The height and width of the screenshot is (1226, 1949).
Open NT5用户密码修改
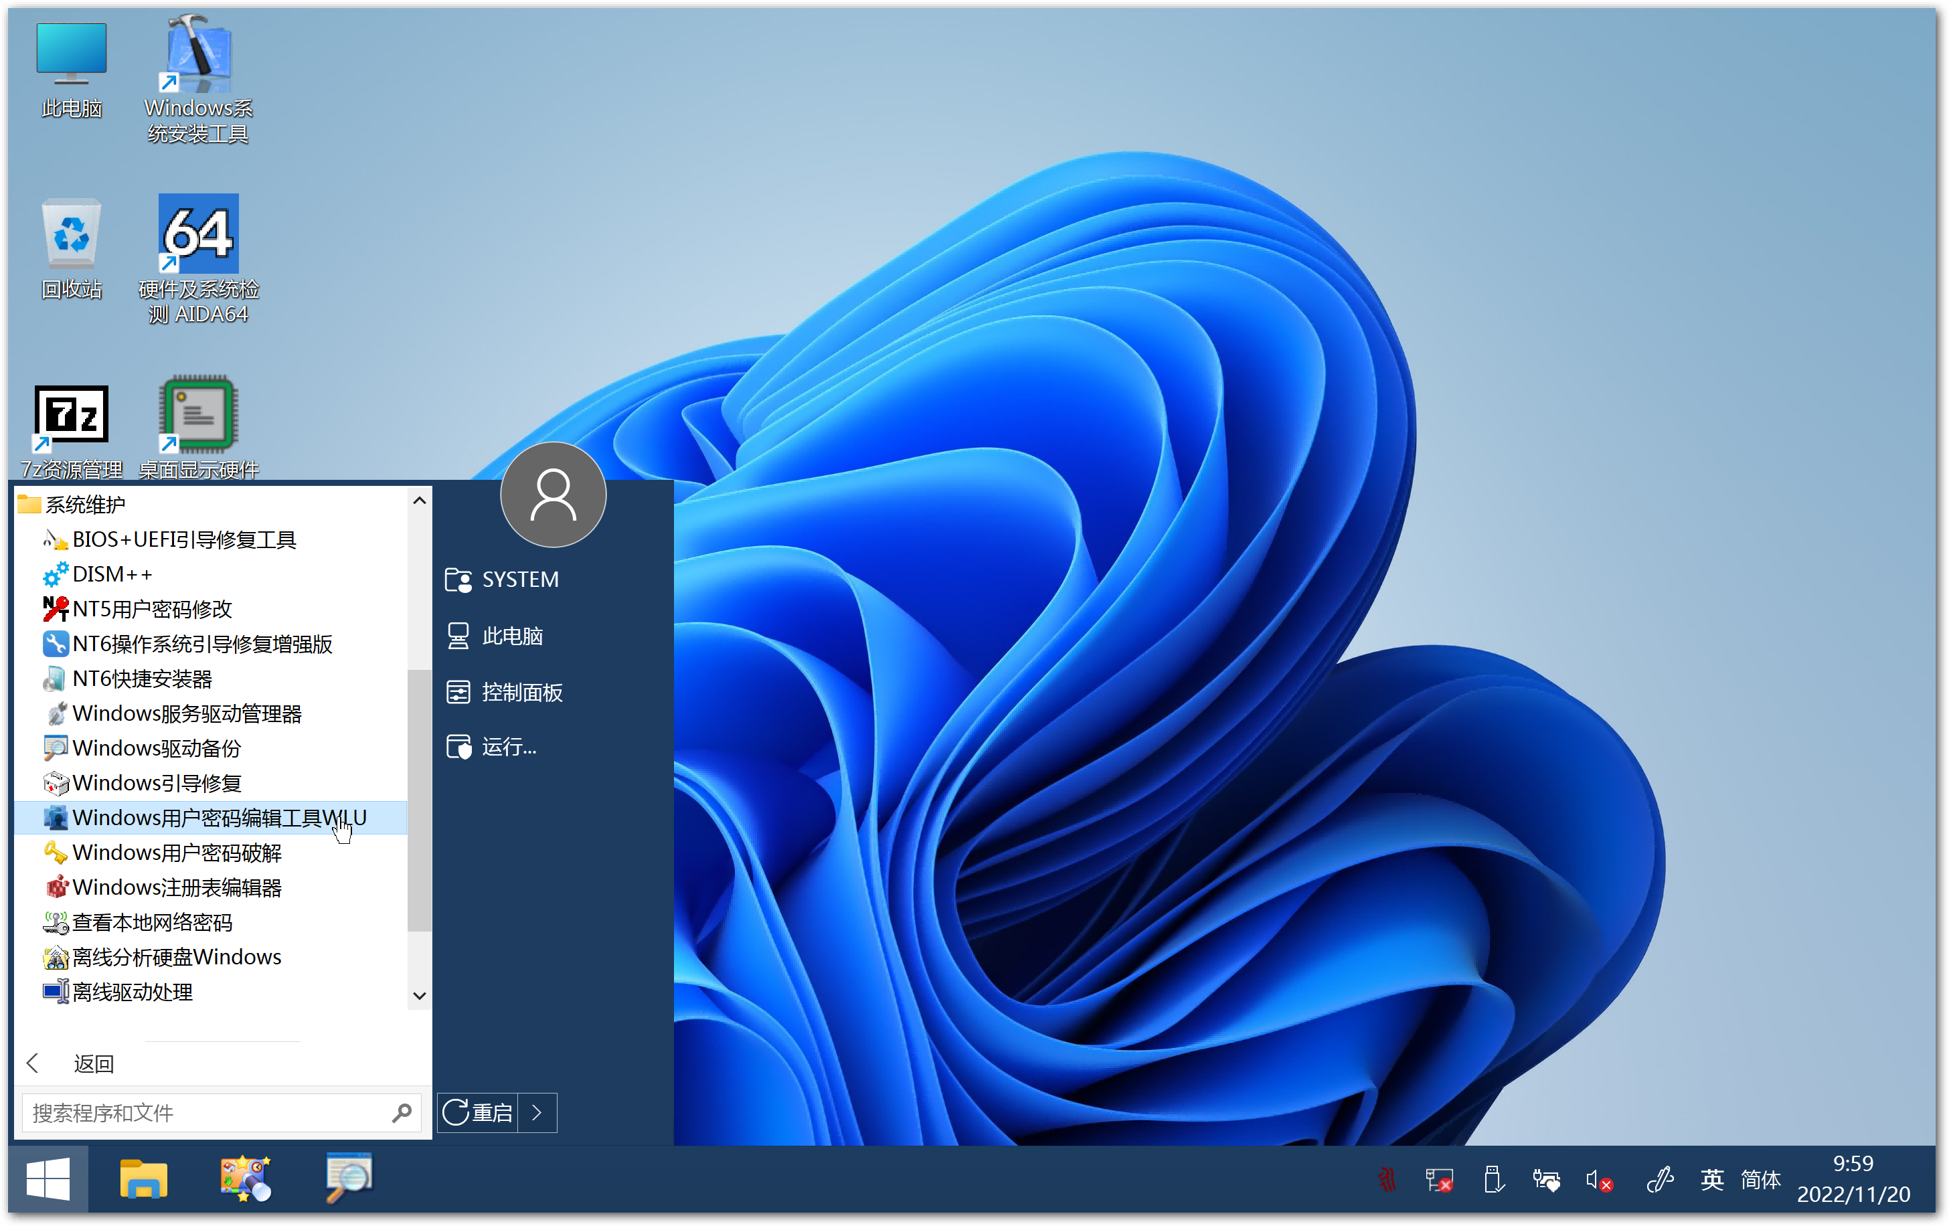point(210,608)
